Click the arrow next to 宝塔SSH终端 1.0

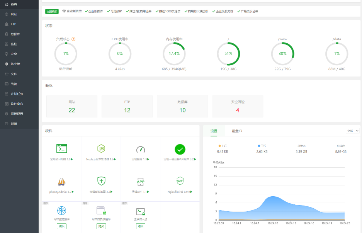72,159
